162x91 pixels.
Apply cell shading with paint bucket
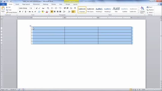[69, 12]
